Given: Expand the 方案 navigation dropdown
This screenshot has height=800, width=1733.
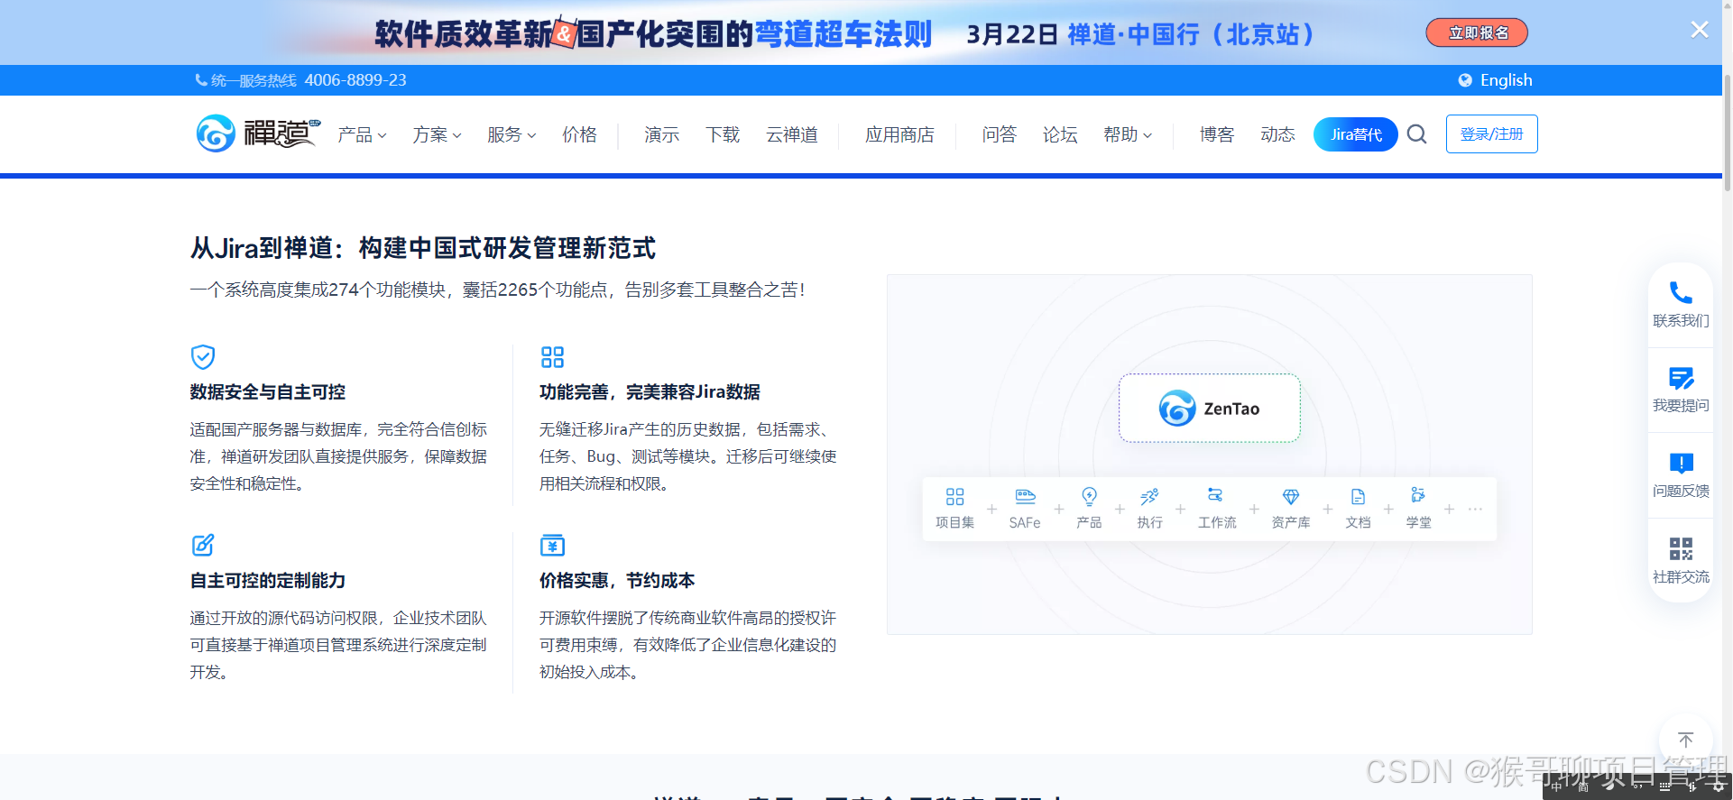Looking at the screenshot, I should tap(437, 134).
